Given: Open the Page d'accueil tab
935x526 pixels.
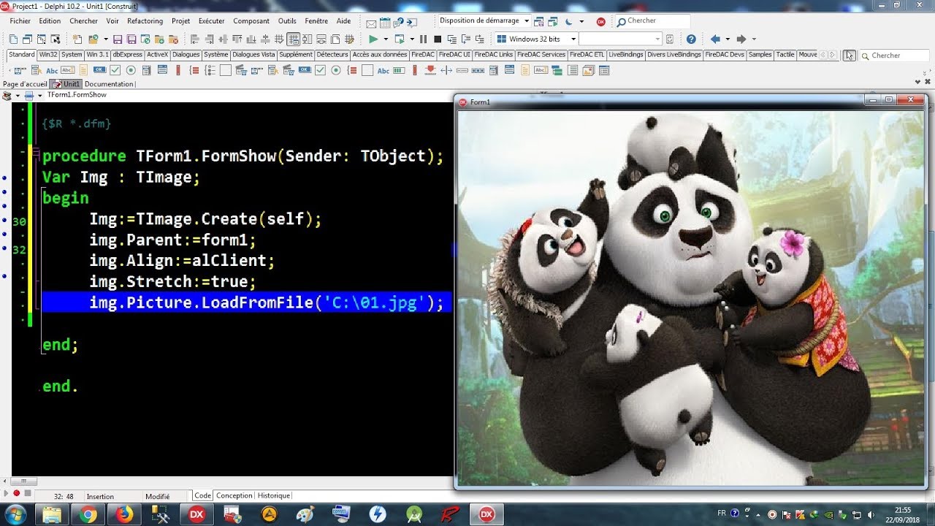Looking at the screenshot, I should click(x=25, y=84).
